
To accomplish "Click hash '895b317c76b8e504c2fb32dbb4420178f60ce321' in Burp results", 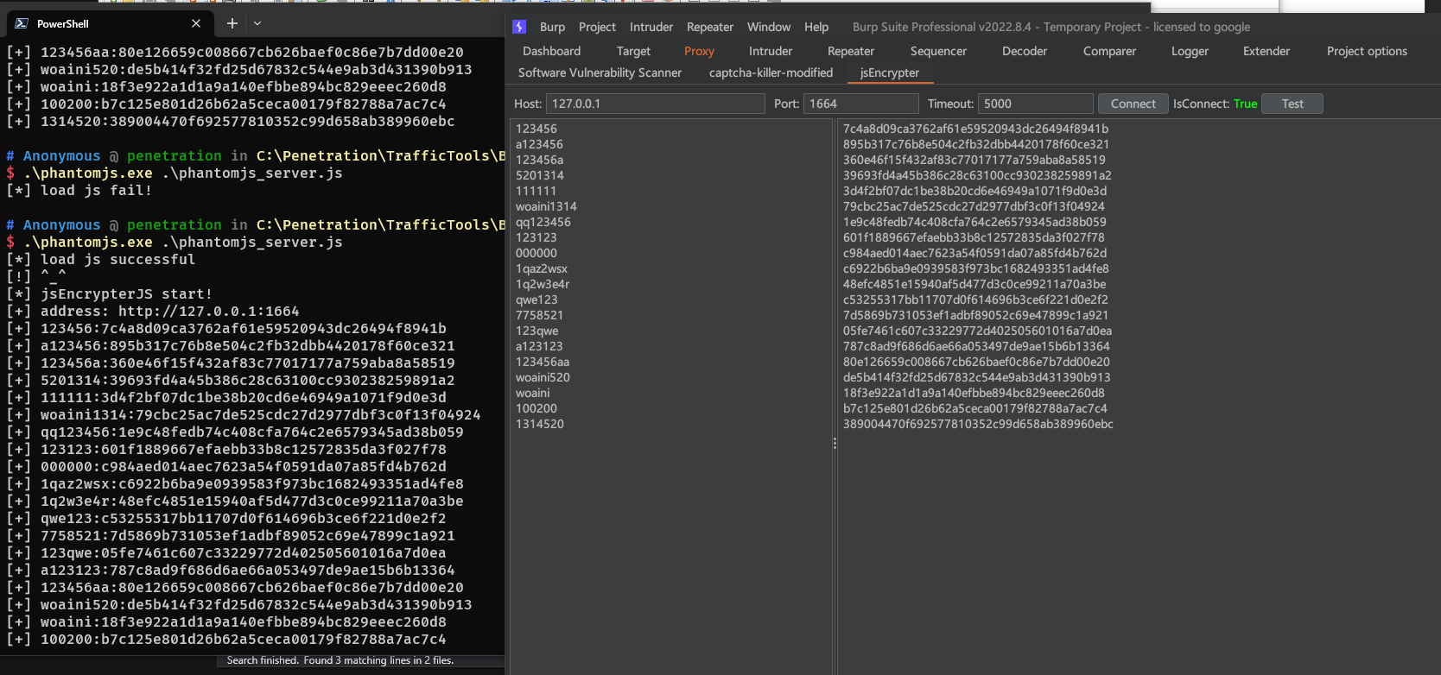I will coord(976,144).
